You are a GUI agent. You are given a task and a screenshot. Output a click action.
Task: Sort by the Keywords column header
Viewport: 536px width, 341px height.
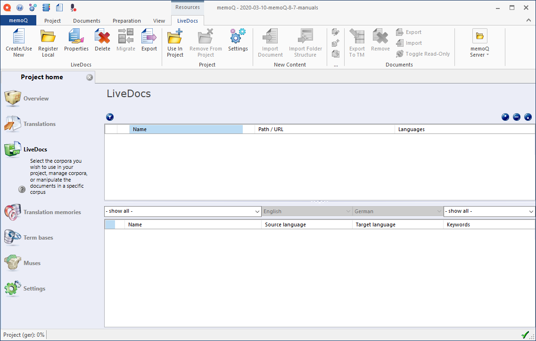point(489,225)
